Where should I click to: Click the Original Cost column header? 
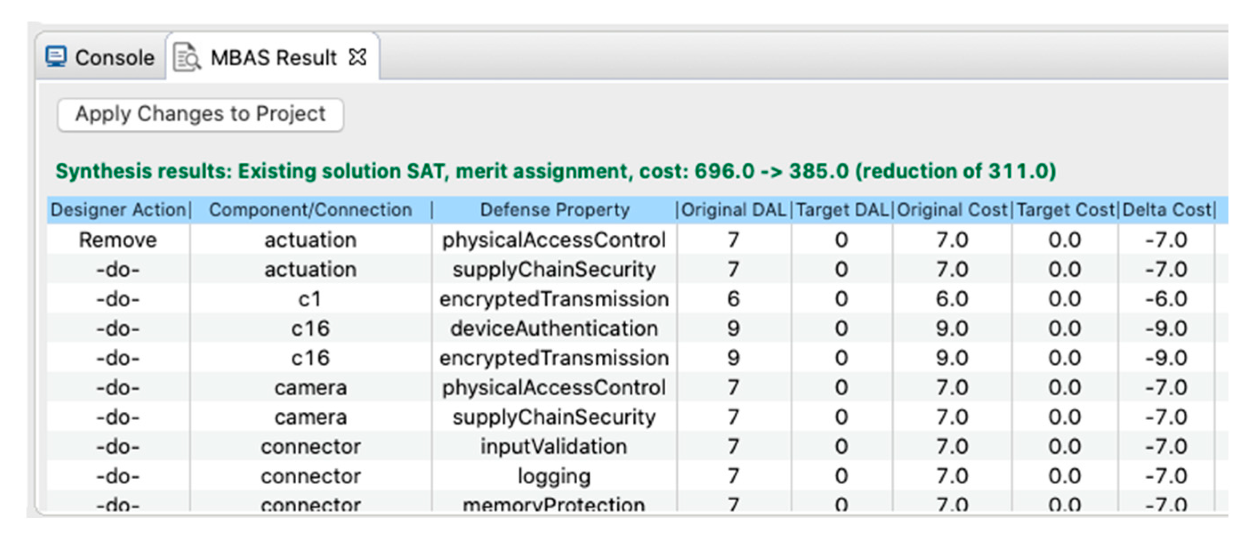click(x=952, y=210)
